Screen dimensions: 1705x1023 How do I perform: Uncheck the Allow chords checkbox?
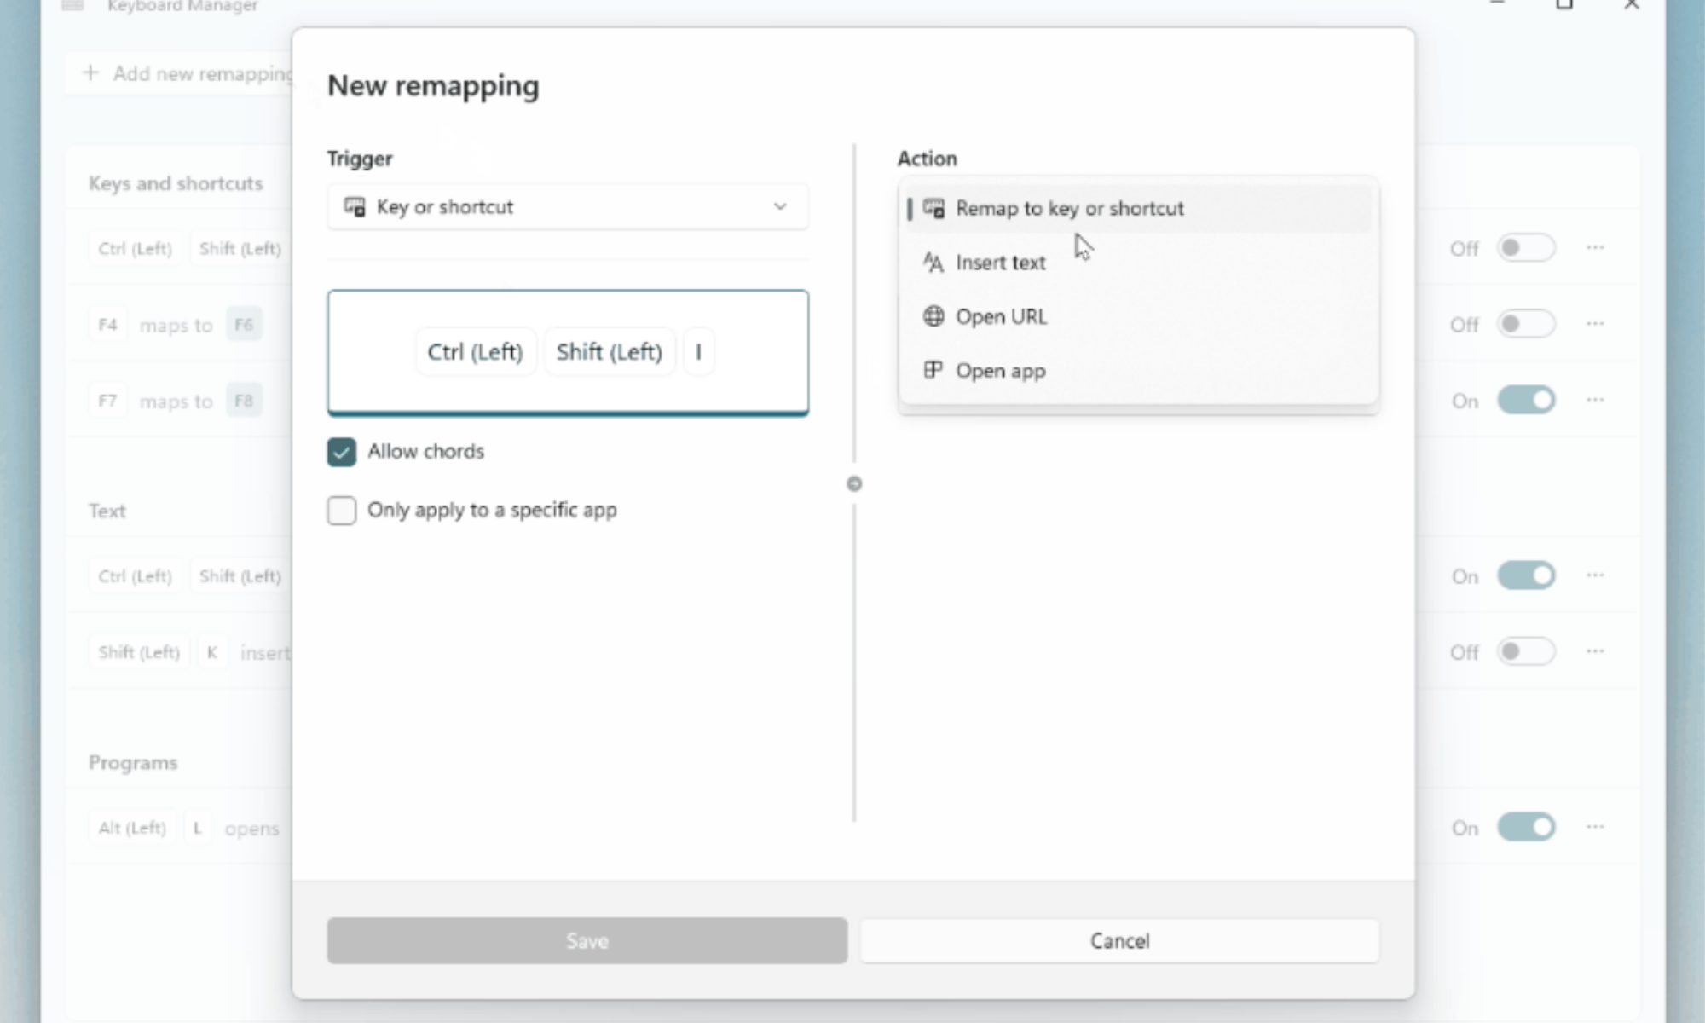point(341,452)
